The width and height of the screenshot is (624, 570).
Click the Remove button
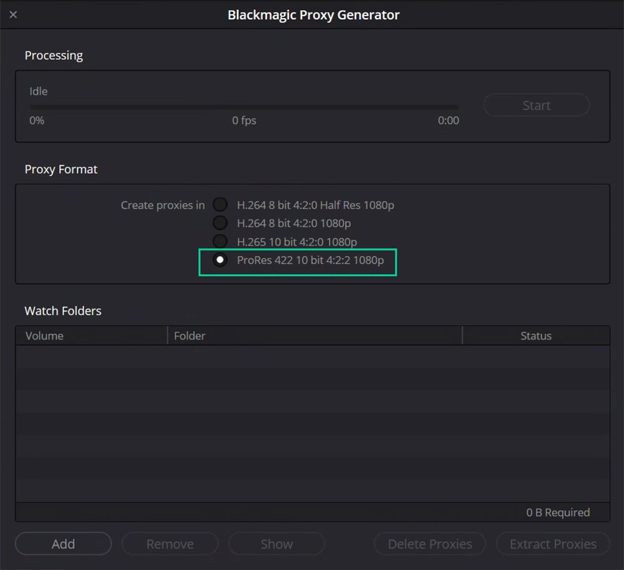[170, 543]
